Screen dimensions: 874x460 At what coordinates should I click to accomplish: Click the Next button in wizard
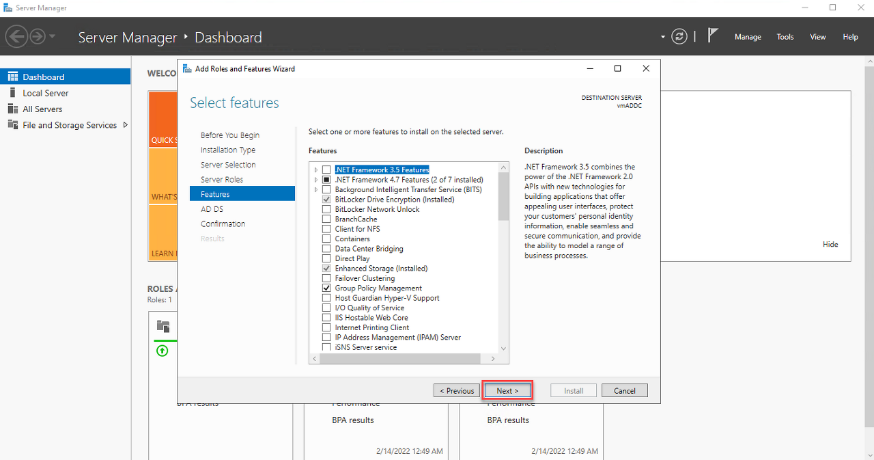(x=507, y=391)
